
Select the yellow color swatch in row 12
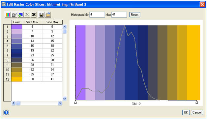(x=16, y=79)
